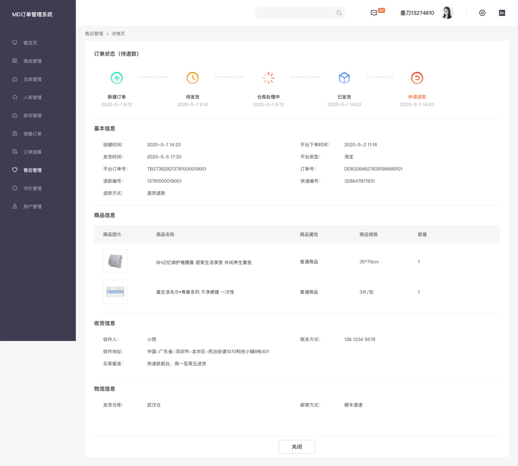
Task: Click the 申请退款 status label
Action: point(417,97)
